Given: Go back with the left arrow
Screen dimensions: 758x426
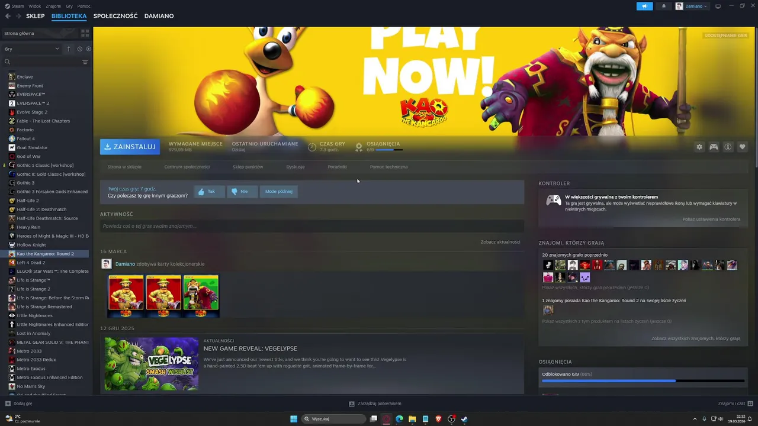Looking at the screenshot, I should 8,16.
